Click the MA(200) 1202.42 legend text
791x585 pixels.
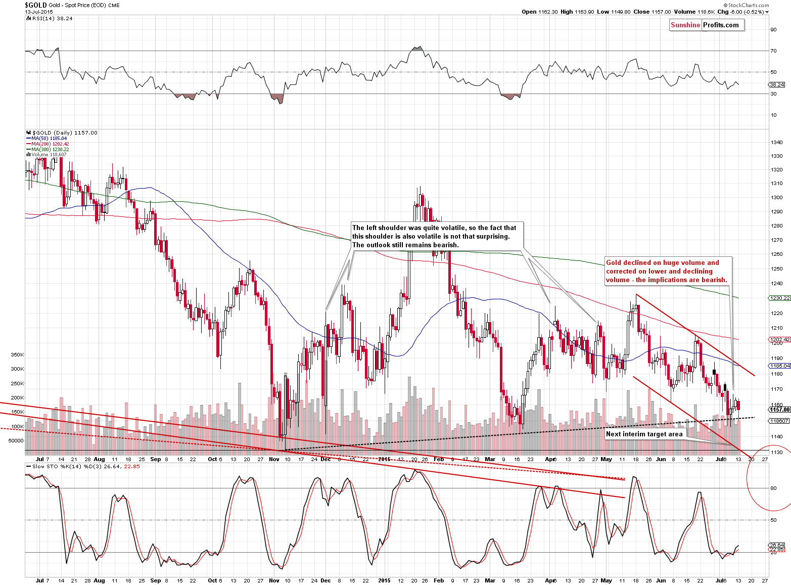coord(51,144)
